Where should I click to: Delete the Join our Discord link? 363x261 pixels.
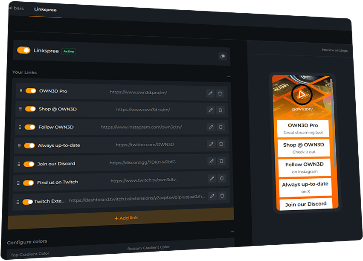[x=221, y=161]
